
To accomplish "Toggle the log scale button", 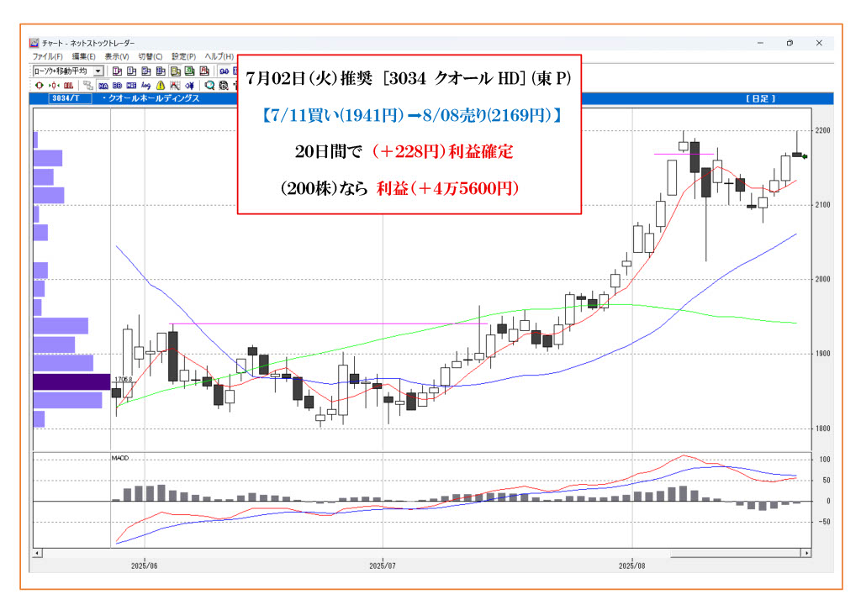I will point(145,85).
